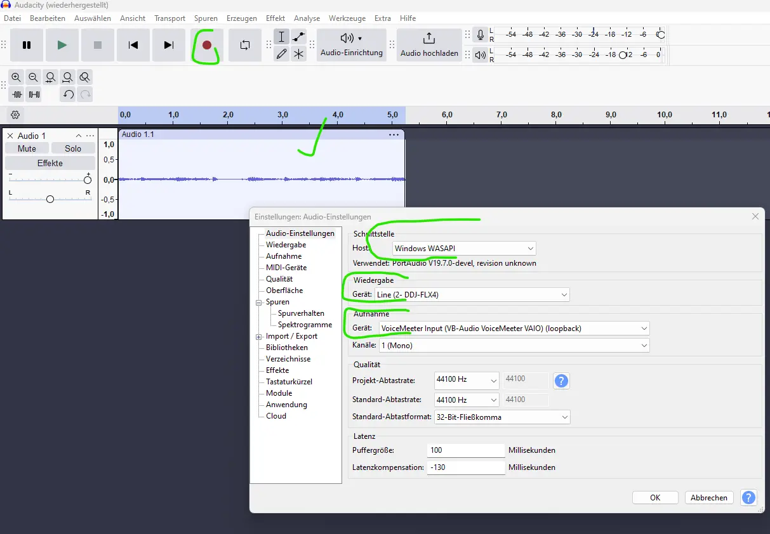Click the Puffergröße input field
770x534 pixels.
click(465, 450)
